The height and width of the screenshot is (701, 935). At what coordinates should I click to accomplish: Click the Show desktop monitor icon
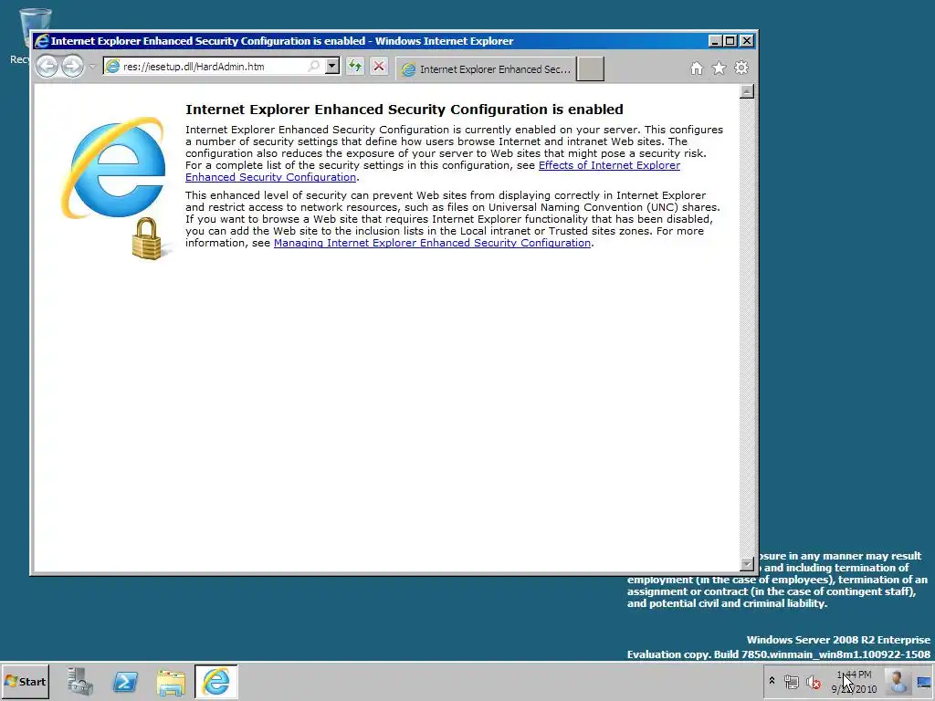[924, 681]
